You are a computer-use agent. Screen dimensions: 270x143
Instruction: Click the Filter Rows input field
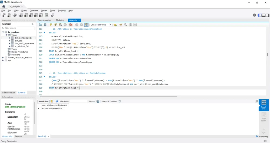tap(78, 102)
